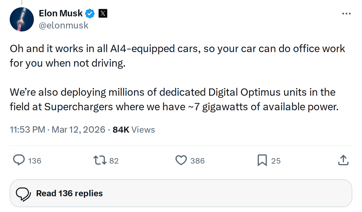Click the @elonmusk handle
This screenshot has height=212, width=362.
click(x=64, y=25)
